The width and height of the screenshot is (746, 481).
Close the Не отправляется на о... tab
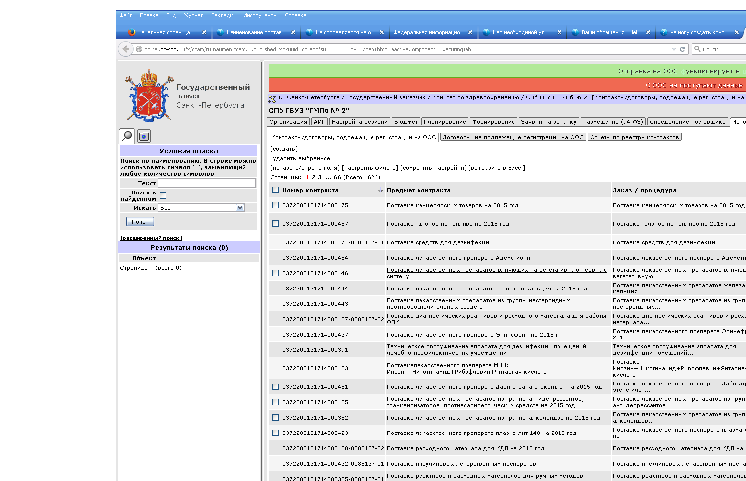click(382, 32)
